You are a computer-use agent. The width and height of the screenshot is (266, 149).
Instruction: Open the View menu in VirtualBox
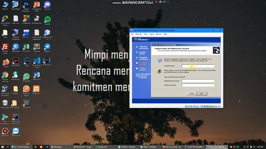[145, 34]
